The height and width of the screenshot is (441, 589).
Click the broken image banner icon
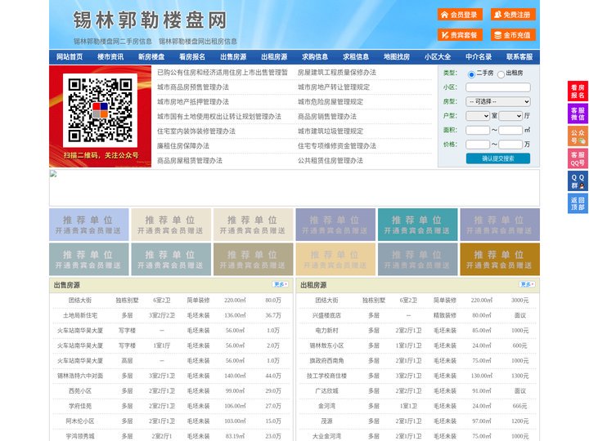[x=53, y=174]
